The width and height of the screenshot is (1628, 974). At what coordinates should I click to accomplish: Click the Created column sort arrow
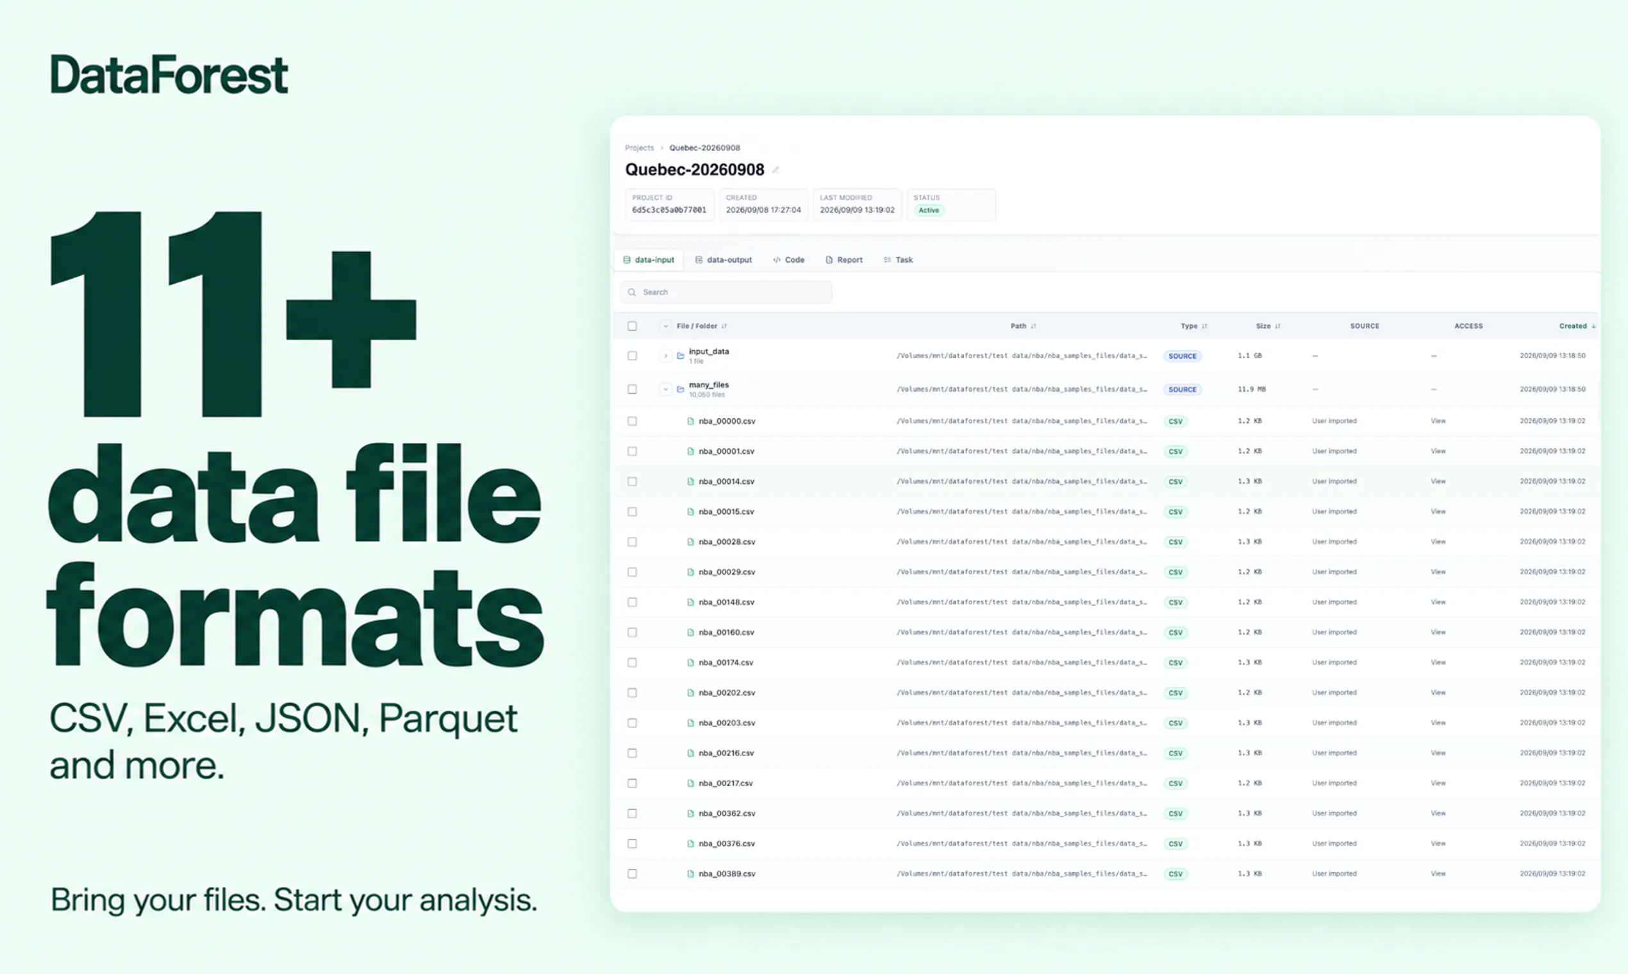tap(1593, 326)
